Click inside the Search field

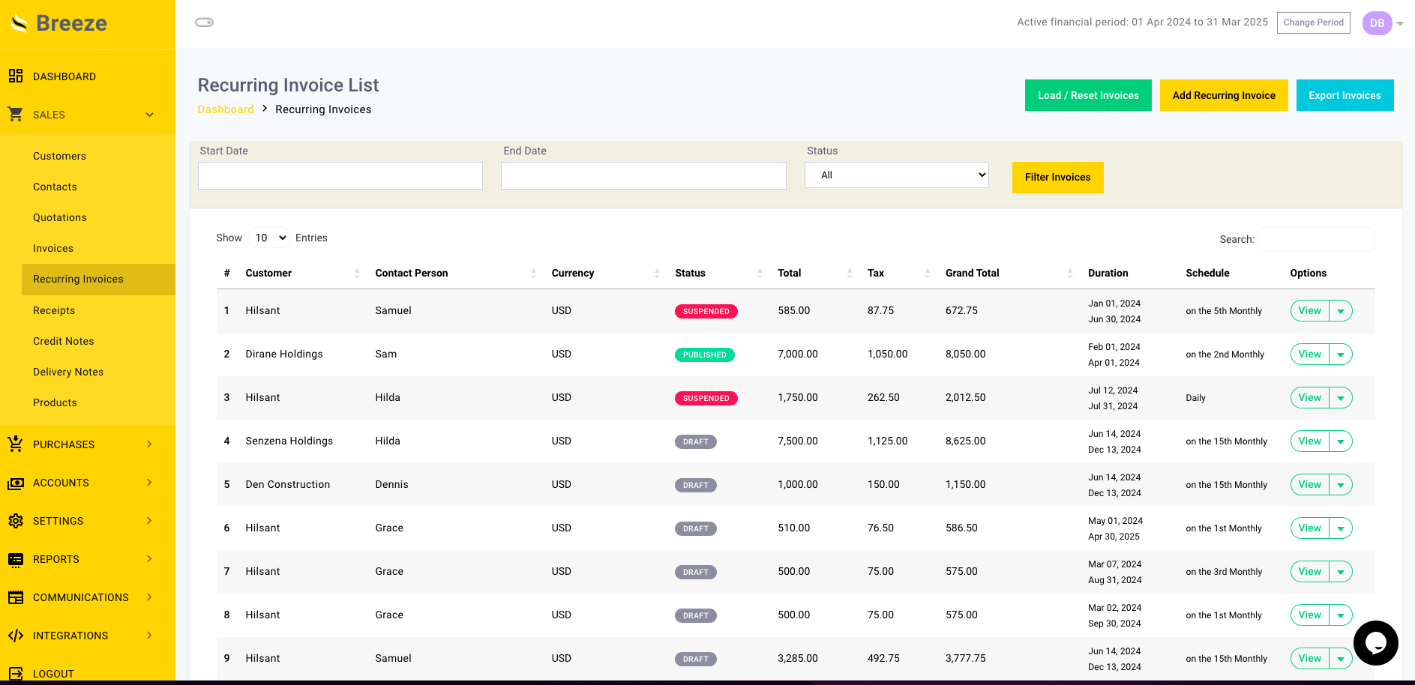(x=1315, y=239)
